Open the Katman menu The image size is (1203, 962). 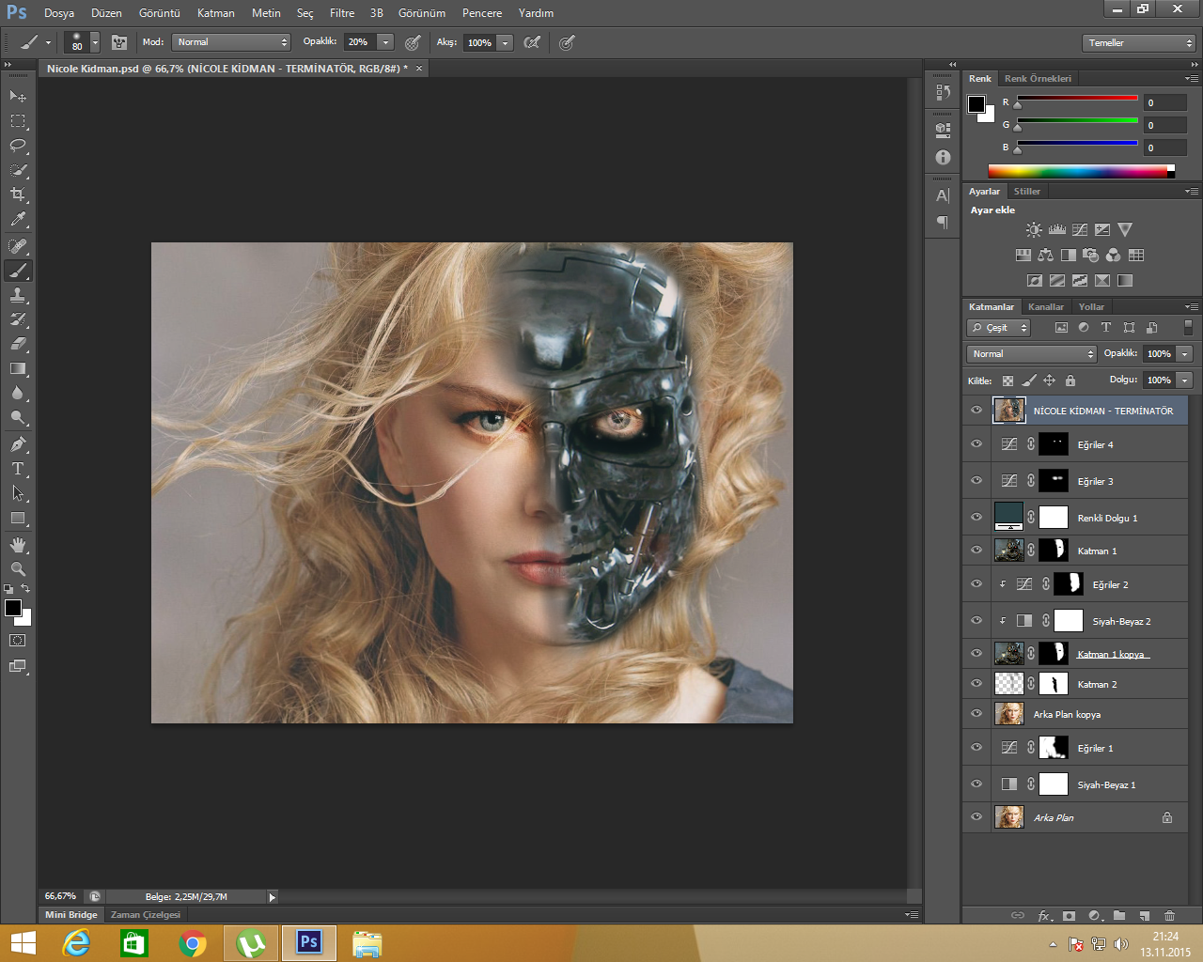pyautogui.click(x=216, y=13)
